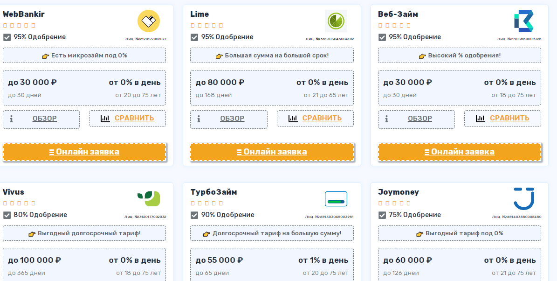The image size is (557, 281).
Task: Click the Vivus green leaf logo
Action: [149, 199]
